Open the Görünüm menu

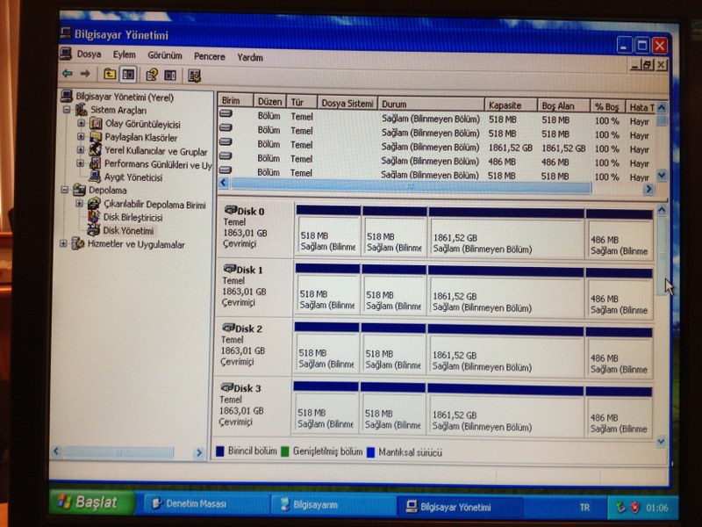(x=165, y=55)
